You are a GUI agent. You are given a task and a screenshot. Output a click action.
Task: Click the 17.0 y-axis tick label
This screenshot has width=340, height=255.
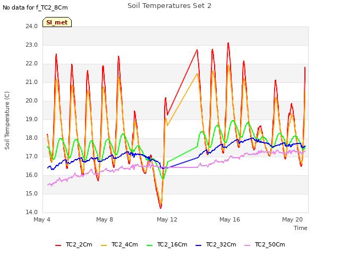point(32,156)
